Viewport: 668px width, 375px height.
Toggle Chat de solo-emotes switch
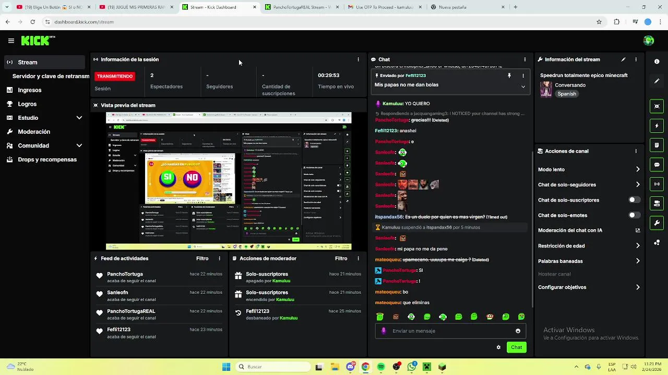634,215
